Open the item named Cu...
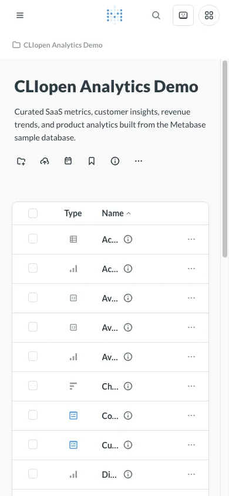Image resolution: width=229 pixels, height=496 pixels. [110, 445]
